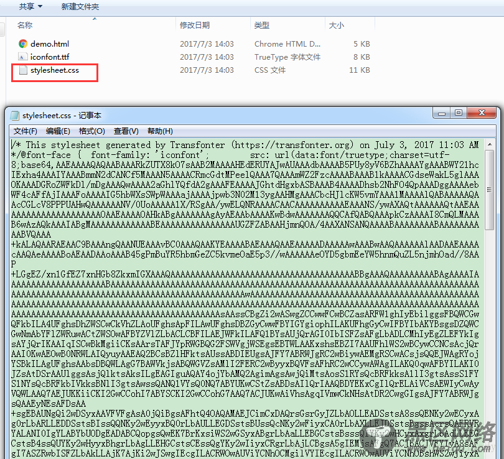Click the Notepad vertical scrollbar thumb
This screenshot has width=504, height=459.
(490, 190)
